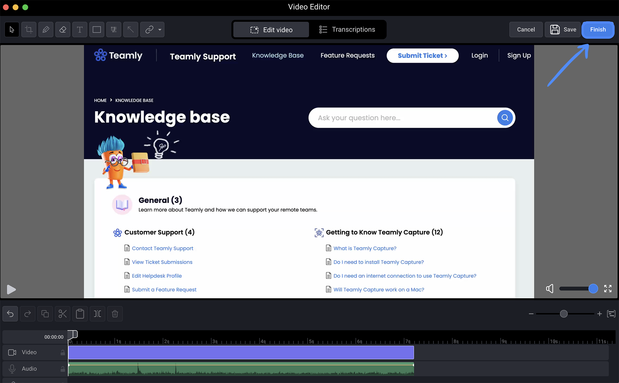The image size is (619, 383).
Task: Open the View Ticket Submissions article
Action: [162, 262]
